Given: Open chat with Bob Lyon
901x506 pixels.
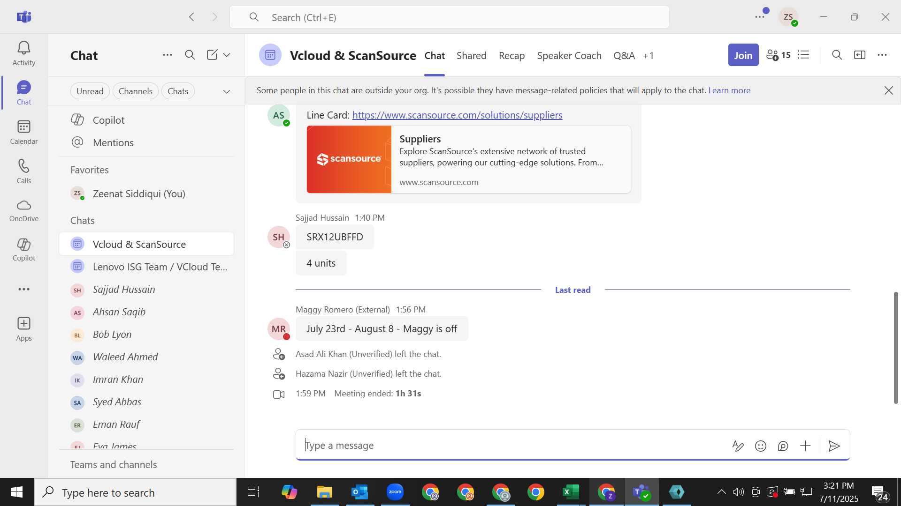Looking at the screenshot, I should pyautogui.click(x=146, y=335).
